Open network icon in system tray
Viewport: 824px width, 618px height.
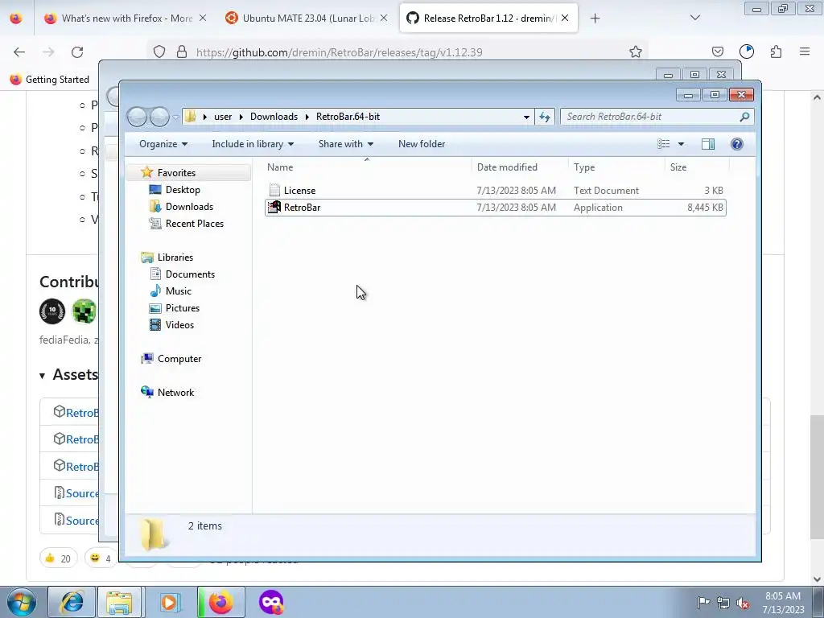[x=723, y=603]
